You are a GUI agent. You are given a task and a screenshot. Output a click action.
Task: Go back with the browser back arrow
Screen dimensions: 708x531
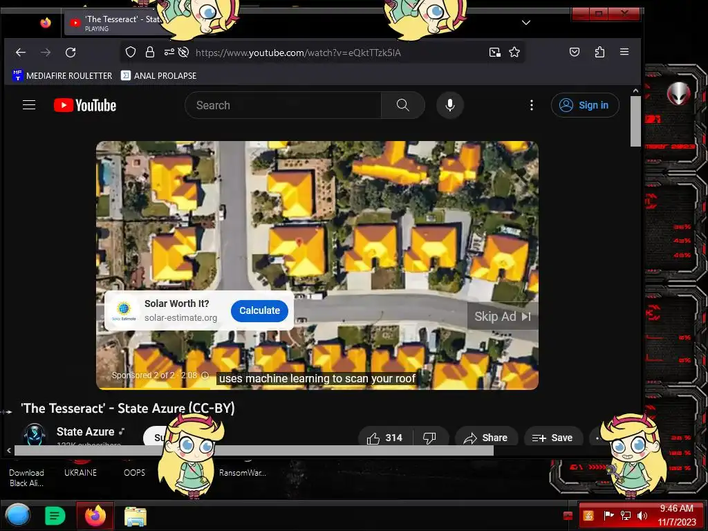pos(20,53)
